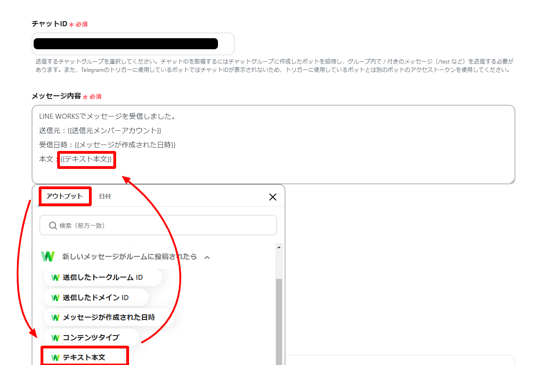Switch to the アウトプット tab
Viewport: 541px width, 365px height.
(65, 196)
